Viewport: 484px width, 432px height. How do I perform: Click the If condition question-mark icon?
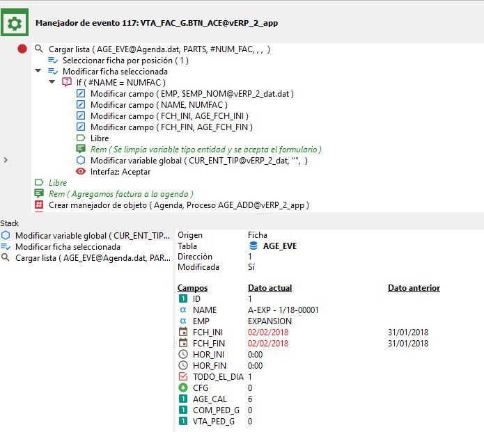coord(67,82)
